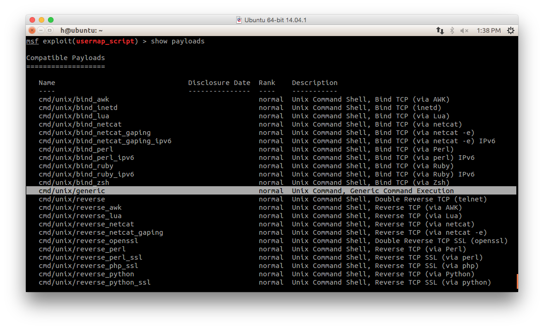This screenshot has height=329, width=544.
Task: Open the muted sound volume indicator
Action: 464,30
